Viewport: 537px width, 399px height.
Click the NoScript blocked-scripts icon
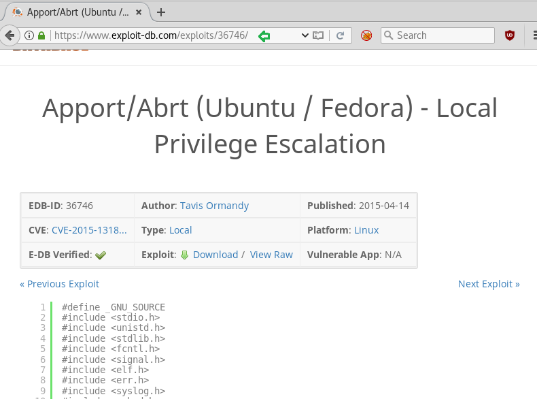tap(366, 35)
